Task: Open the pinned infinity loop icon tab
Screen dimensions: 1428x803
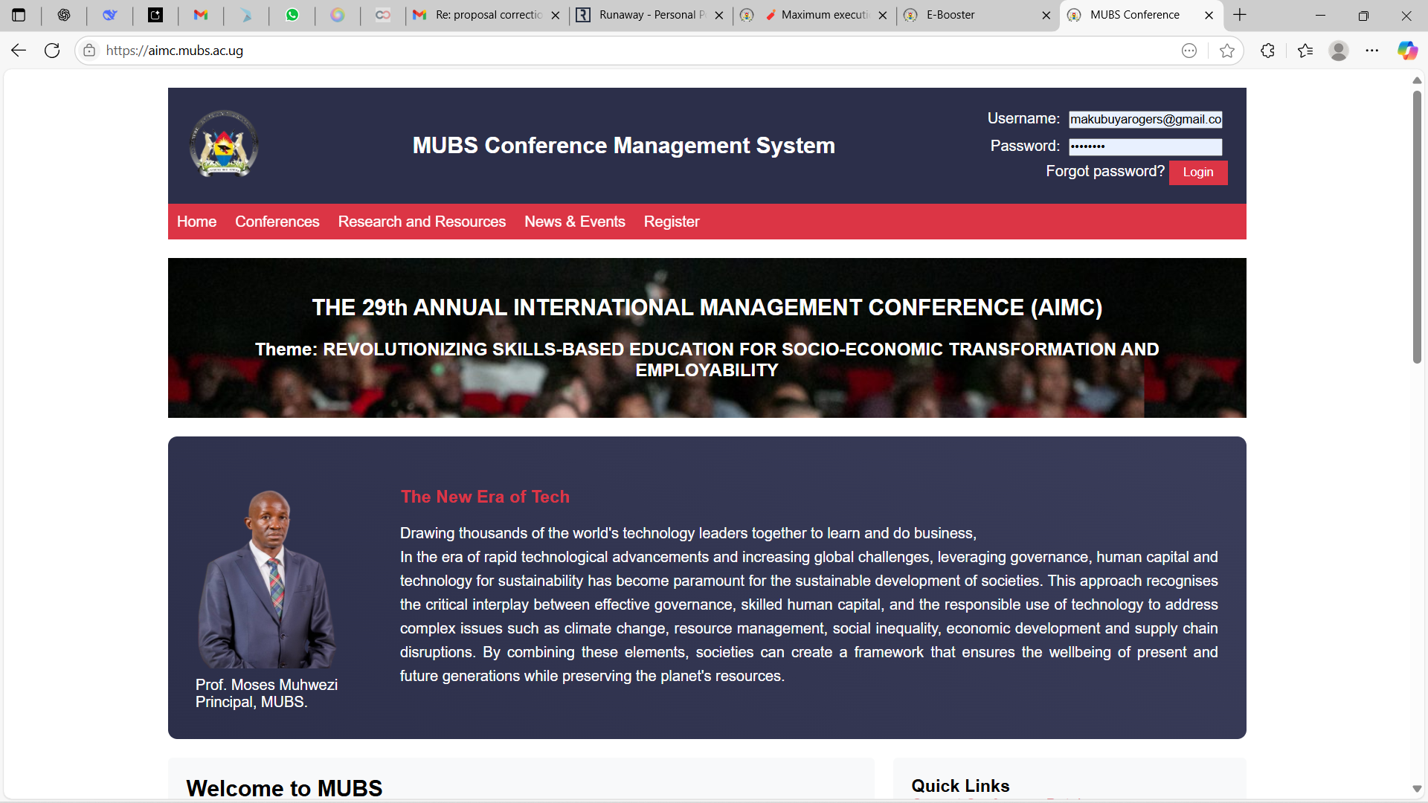Action: 383,15
